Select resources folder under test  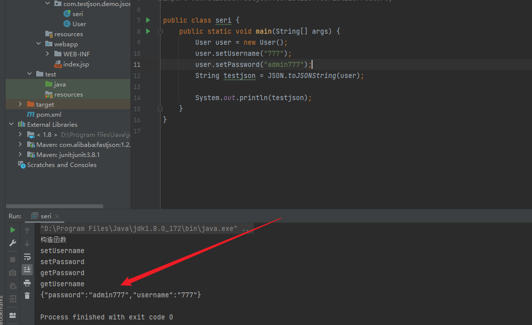point(68,94)
